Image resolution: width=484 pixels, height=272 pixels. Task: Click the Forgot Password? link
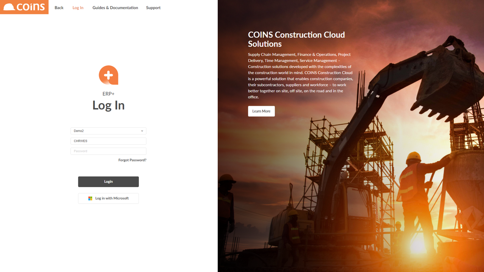pyautogui.click(x=132, y=160)
